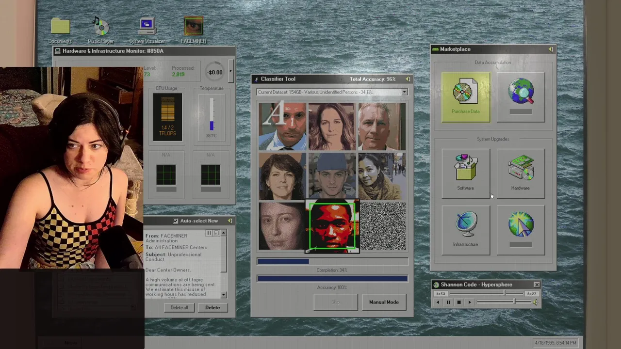Click the first N/A grid slot
This screenshot has height=349, width=621.
coord(166,175)
